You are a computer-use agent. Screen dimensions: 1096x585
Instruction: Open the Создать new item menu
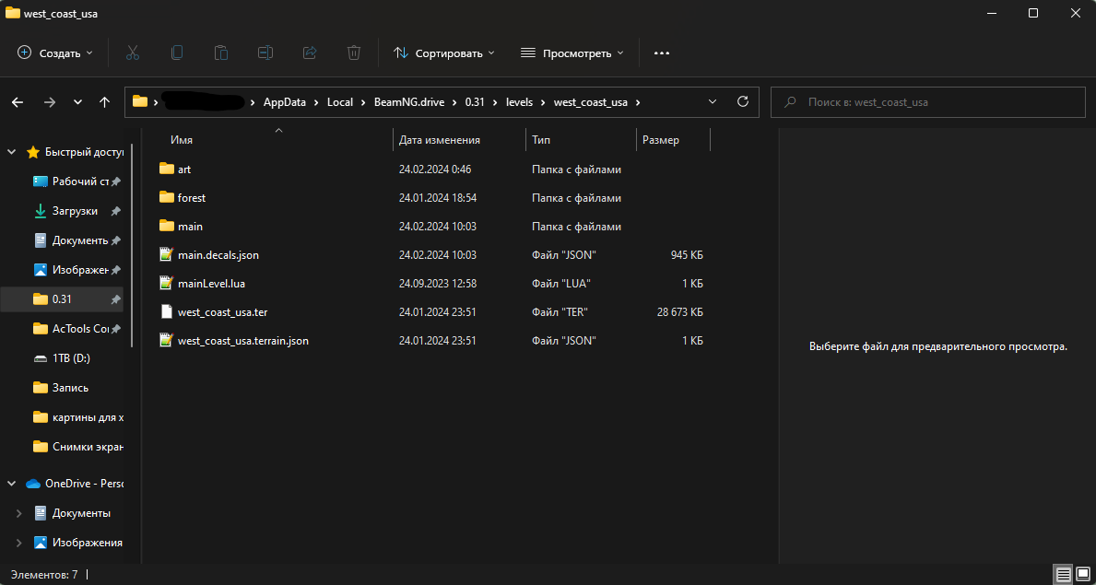[55, 53]
